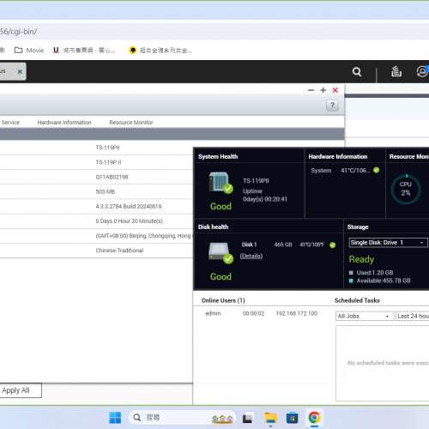Click the browser address bar
The width and height of the screenshot is (429, 429).
pos(214,32)
